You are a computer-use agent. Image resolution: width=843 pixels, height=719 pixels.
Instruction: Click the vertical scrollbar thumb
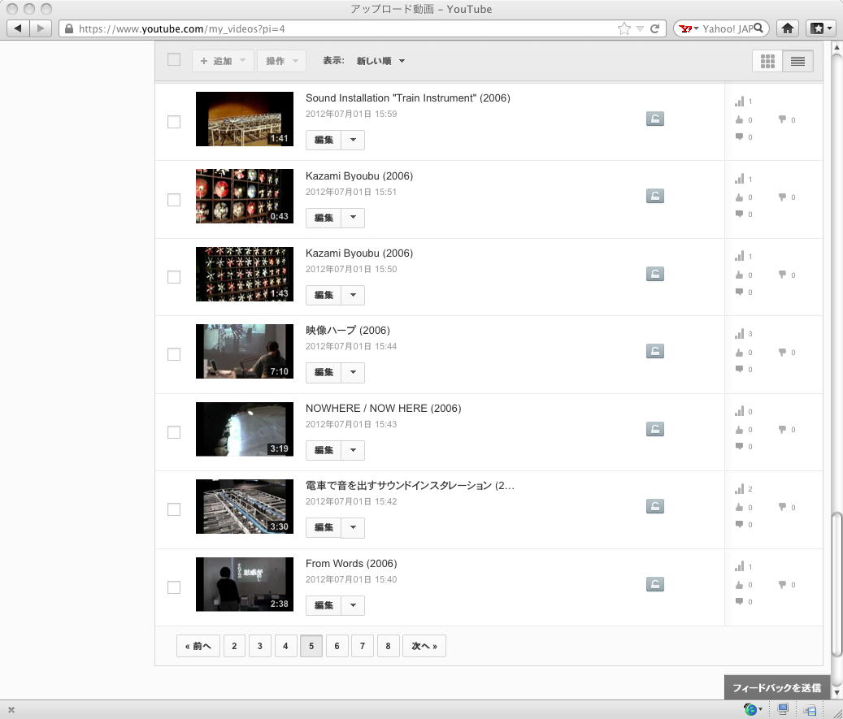(x=836, y=585)
